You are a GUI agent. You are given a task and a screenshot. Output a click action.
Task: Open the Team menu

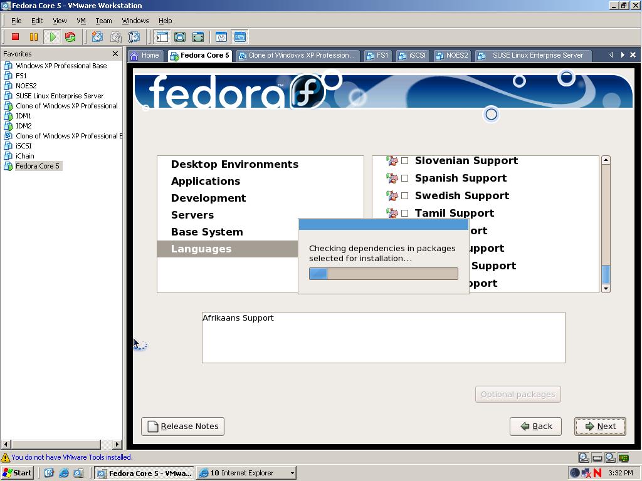click(103, 21)
